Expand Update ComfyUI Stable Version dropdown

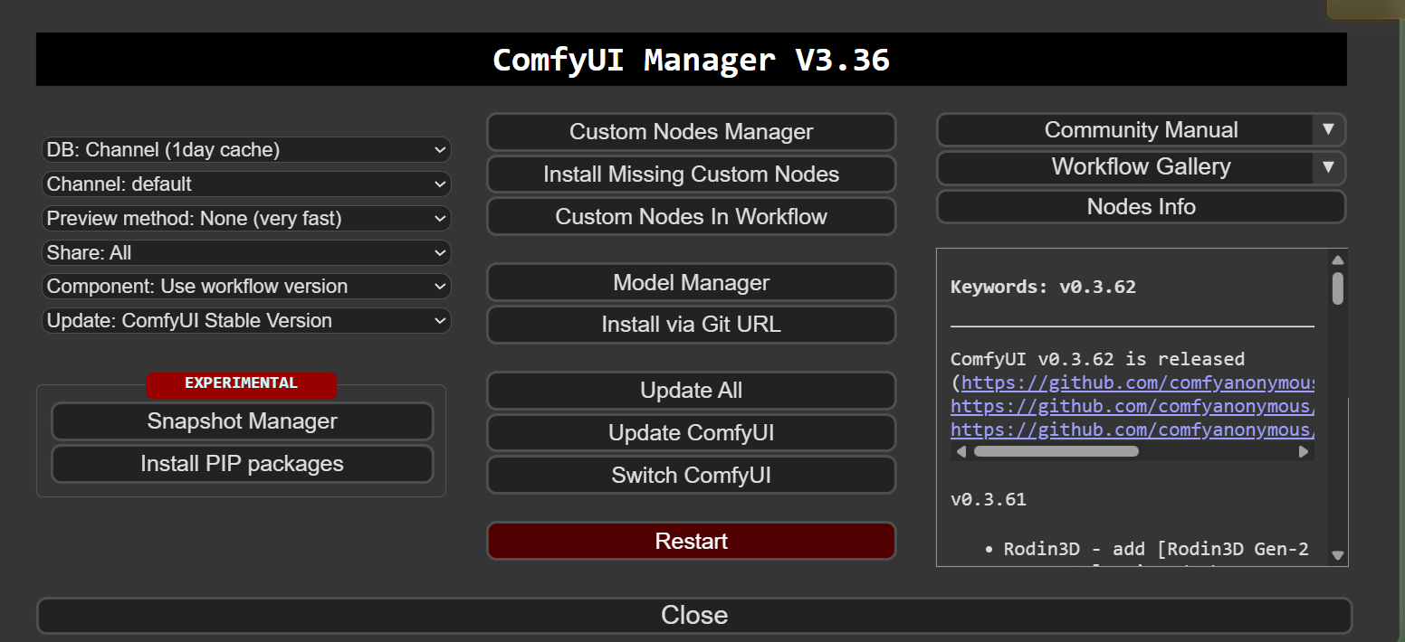246,321
